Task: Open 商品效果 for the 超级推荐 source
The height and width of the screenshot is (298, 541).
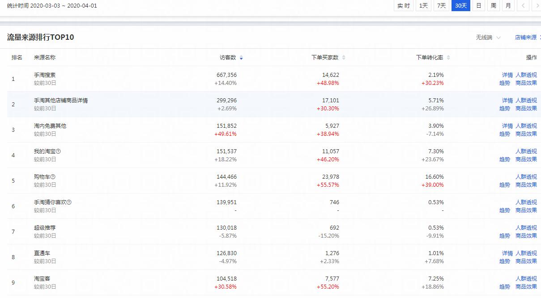Action: (x=526, y=235)
